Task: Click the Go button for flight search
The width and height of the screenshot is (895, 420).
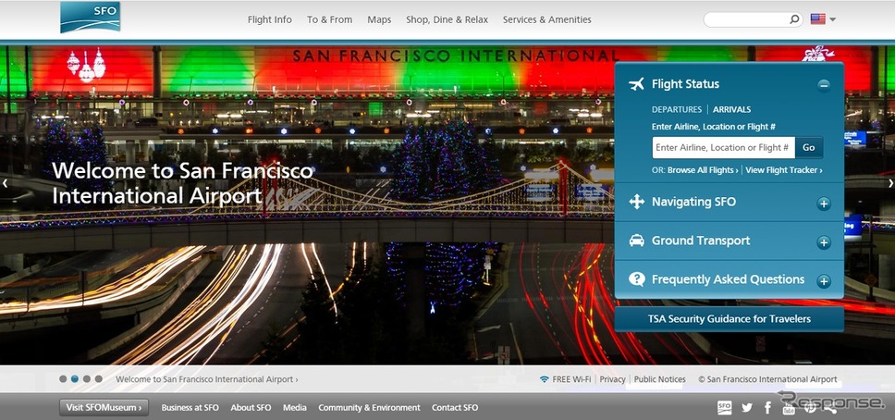Action: coord(809,147)
